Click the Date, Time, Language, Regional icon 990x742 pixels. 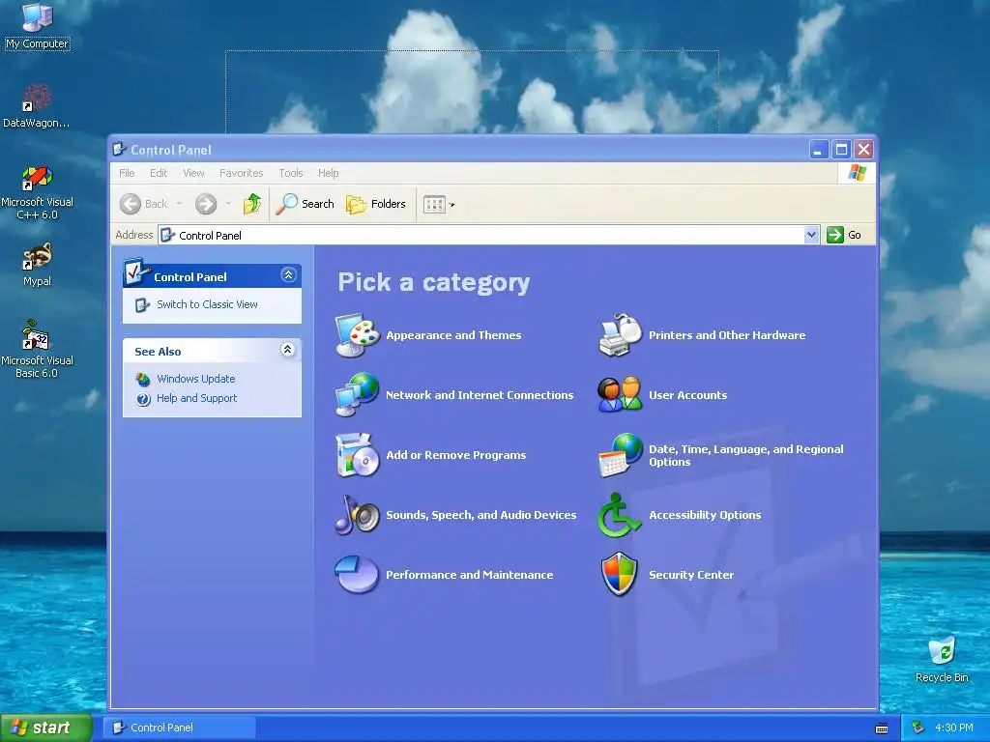click(620, 455)
